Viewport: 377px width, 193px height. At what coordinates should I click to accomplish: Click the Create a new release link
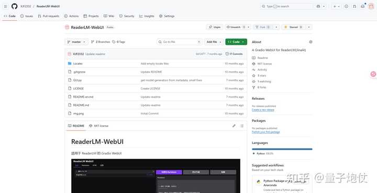point(263,110)
